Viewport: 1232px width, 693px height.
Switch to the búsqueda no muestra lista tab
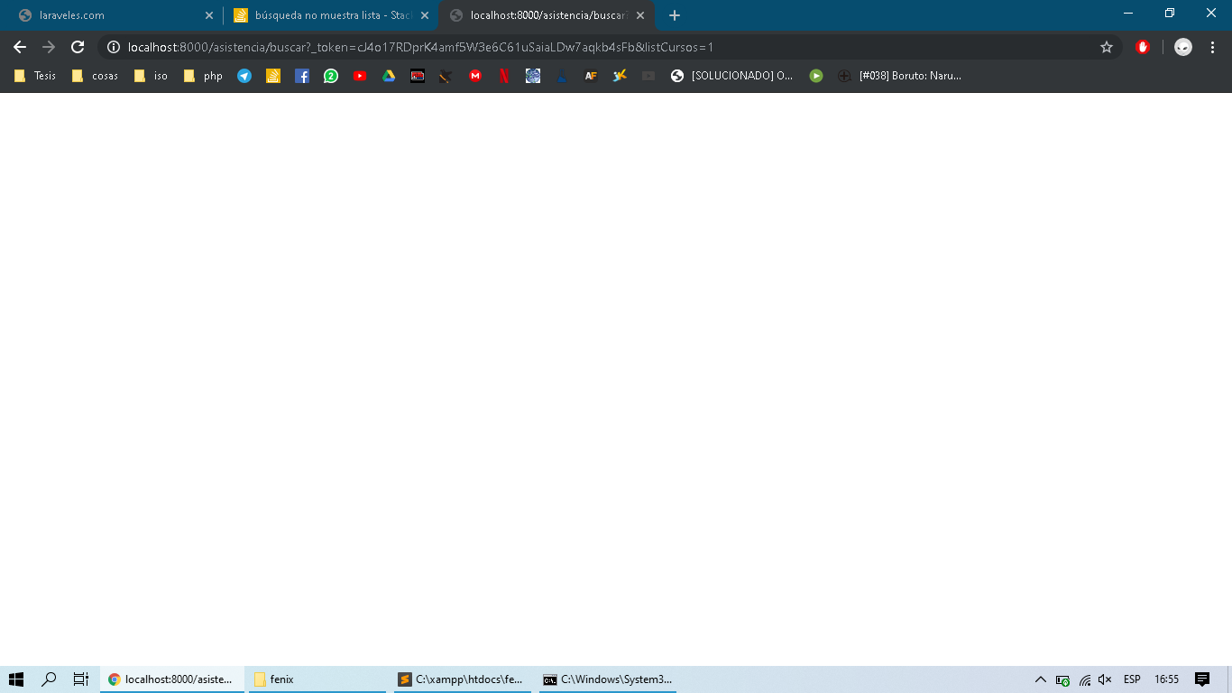click(x=329, y=15)
